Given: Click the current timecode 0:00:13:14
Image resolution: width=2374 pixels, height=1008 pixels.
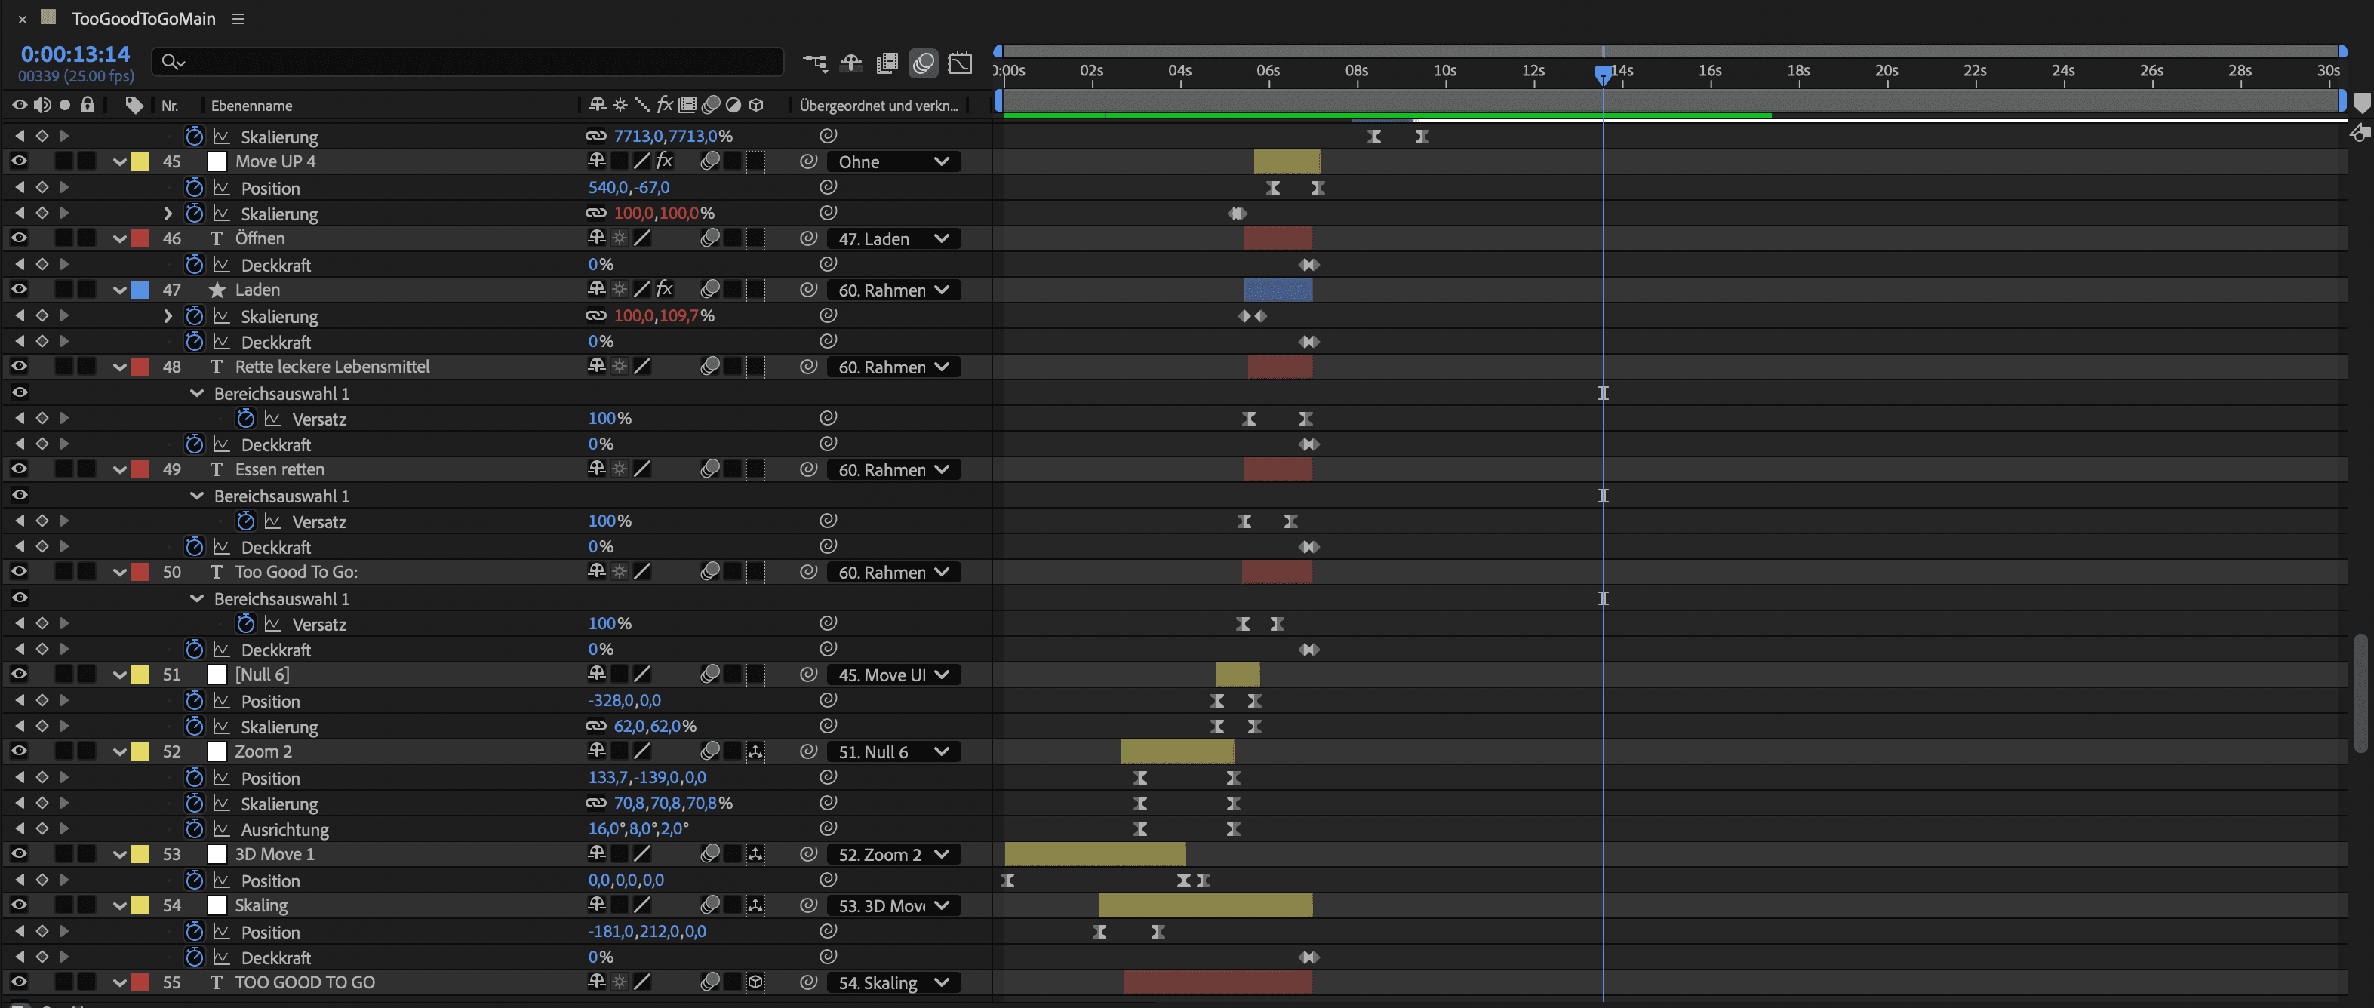Looking at the screenshot, I should [75, 54].
